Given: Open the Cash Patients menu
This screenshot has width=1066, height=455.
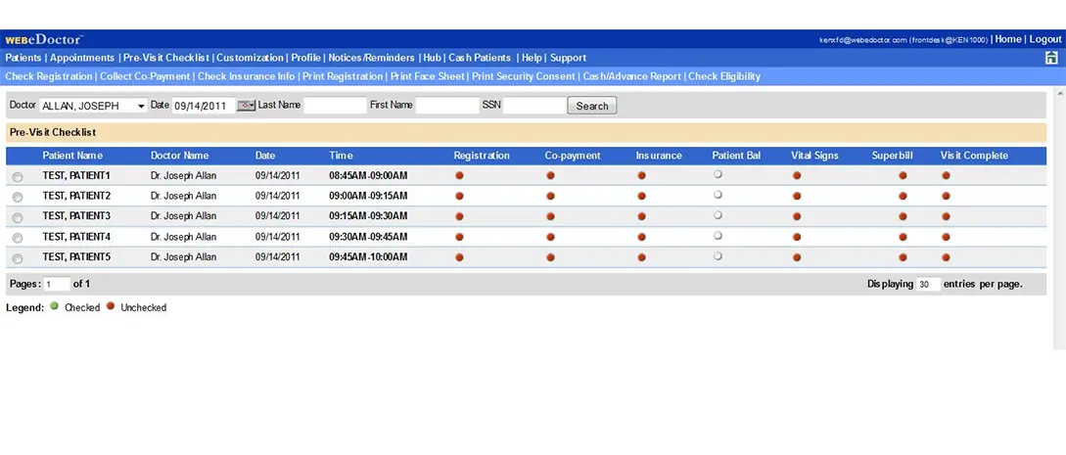Looking at the screenshot, I should coord(480,58).
